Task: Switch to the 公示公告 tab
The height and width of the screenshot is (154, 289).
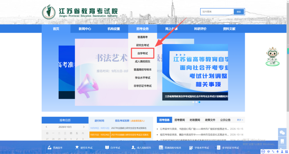Action: point(225,120)
